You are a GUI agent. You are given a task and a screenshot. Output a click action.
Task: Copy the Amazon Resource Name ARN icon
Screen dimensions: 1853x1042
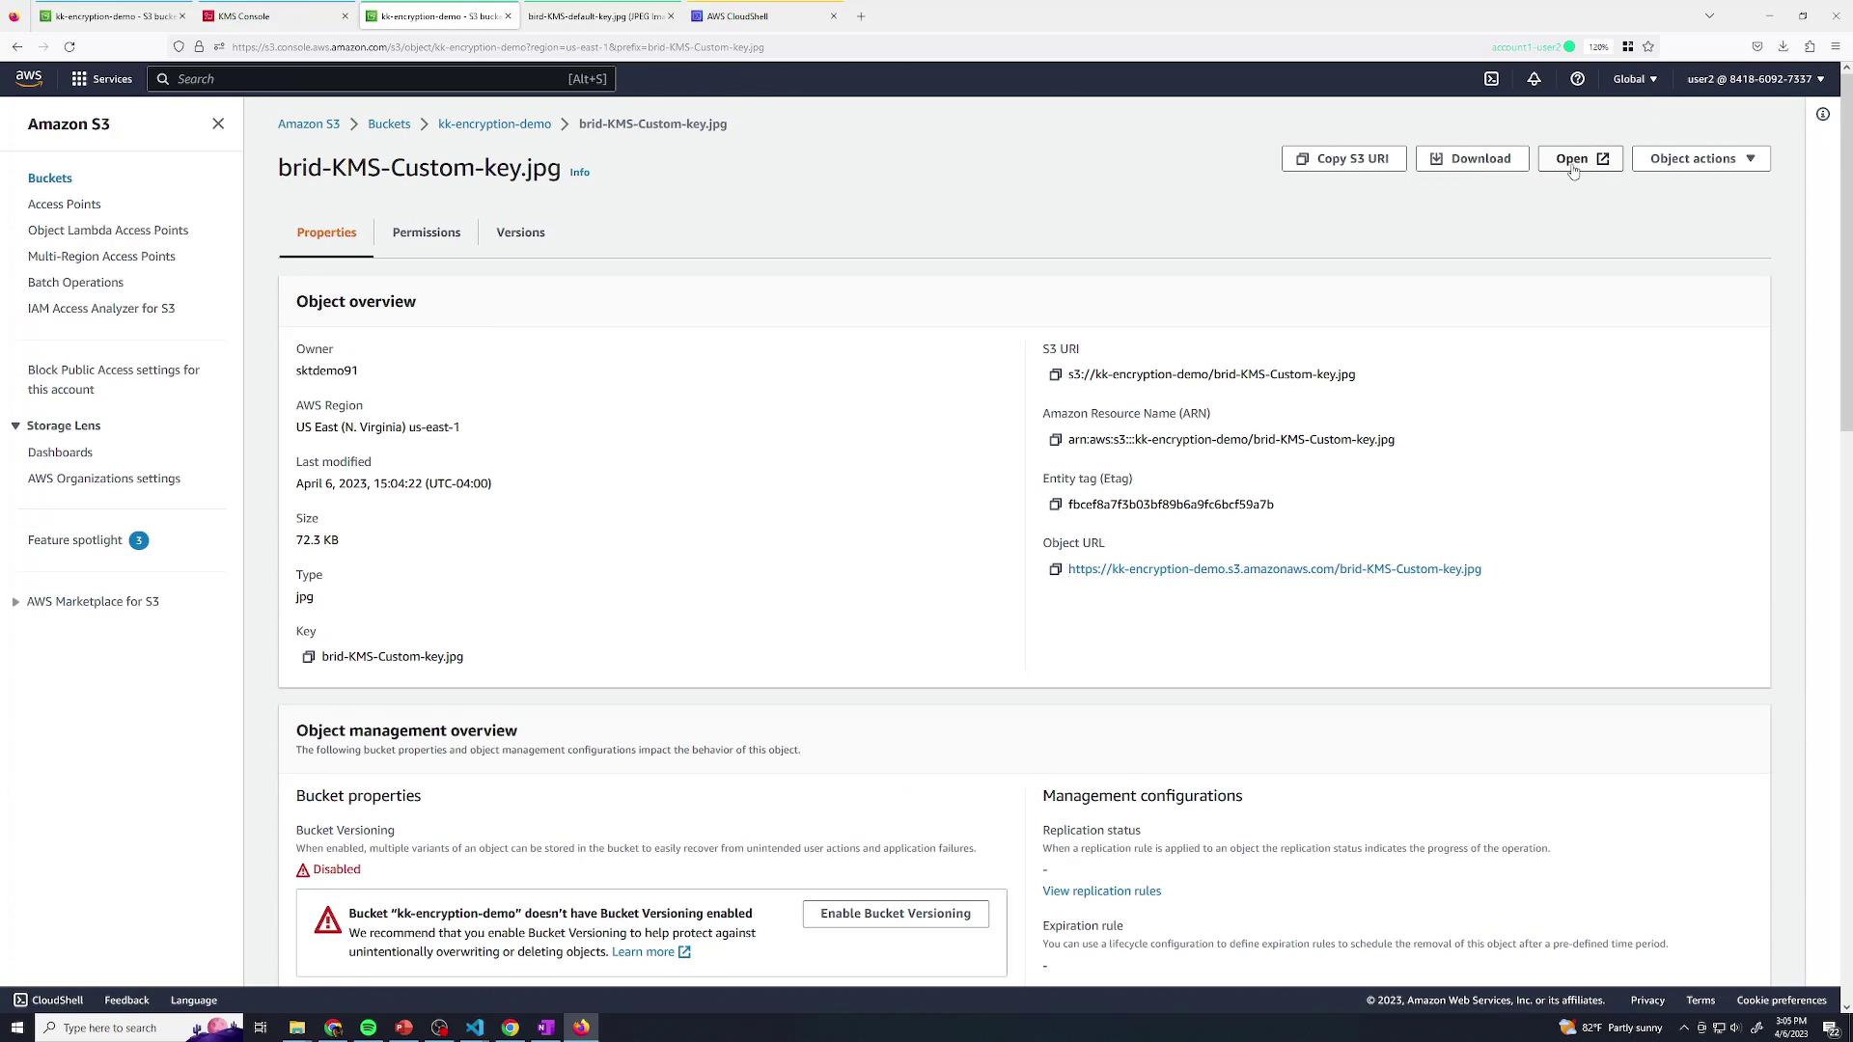(1055, 440)
